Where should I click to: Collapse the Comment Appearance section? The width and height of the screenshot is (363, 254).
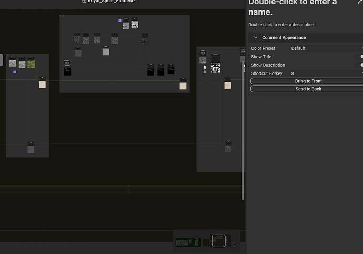pyautogui.click(x=256, y=38)
